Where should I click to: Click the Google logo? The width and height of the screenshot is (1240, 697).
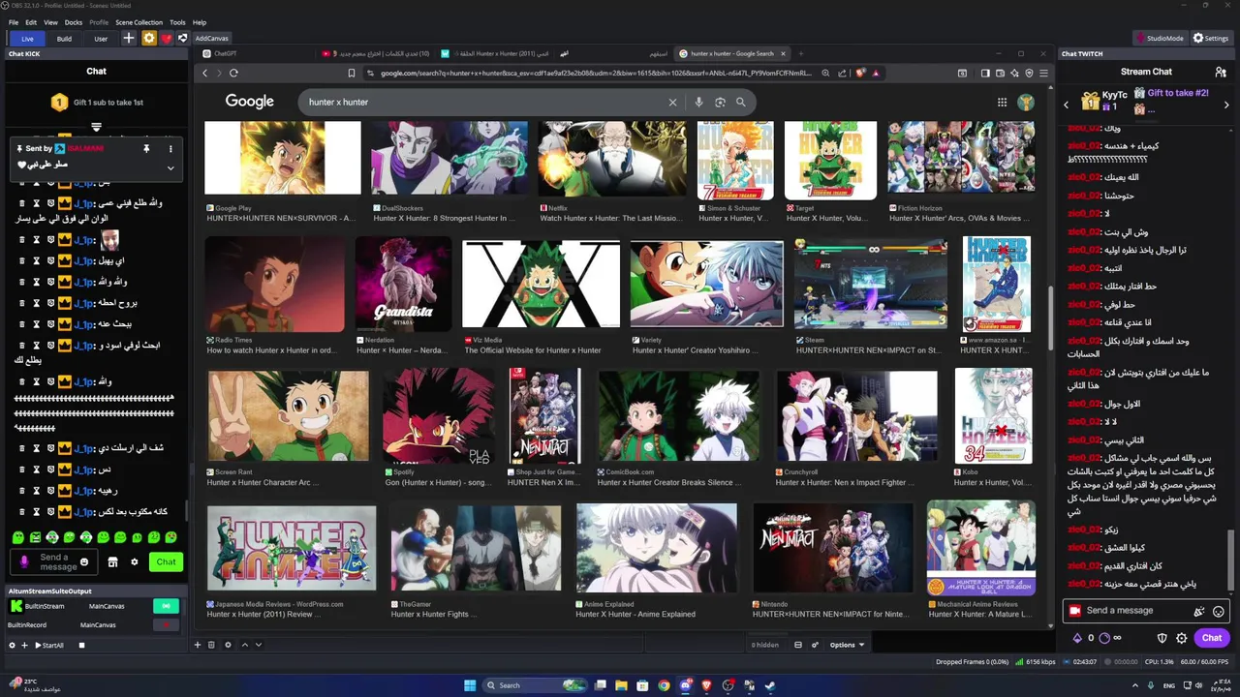click(x=250, y=101)
